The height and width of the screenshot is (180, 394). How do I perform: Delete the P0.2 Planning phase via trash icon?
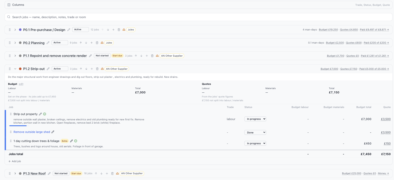97,43
